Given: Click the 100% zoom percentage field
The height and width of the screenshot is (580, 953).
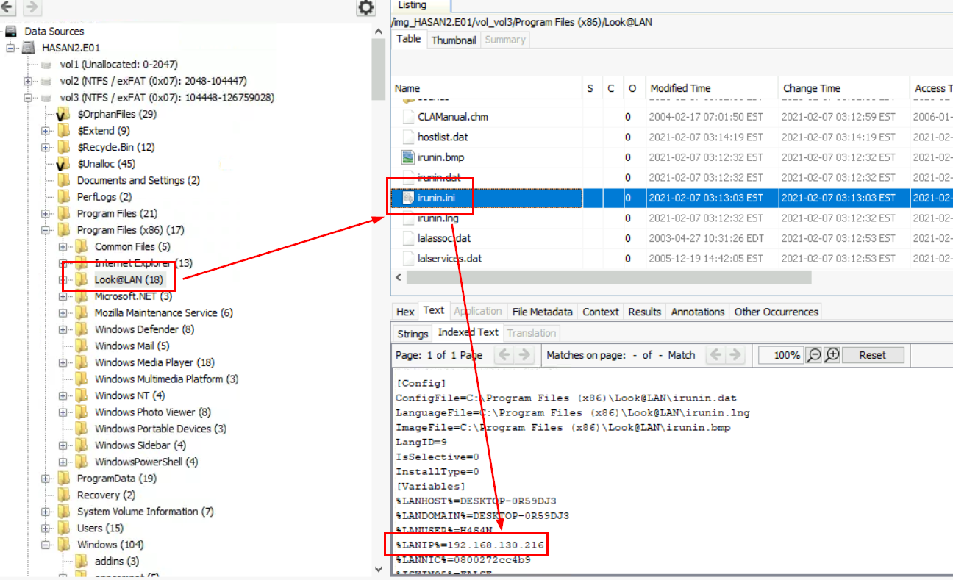Looking at the screenshot, I should click(781, 355).
